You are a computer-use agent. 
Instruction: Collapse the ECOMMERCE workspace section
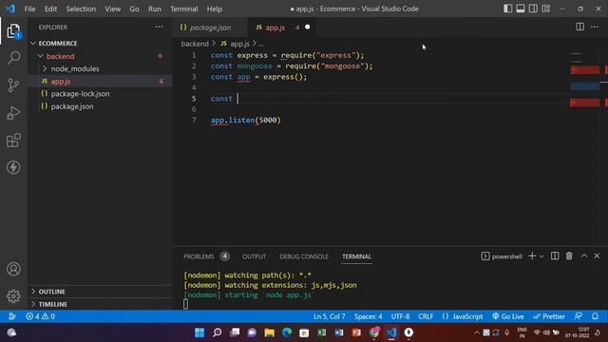click(x=100, y=43)
